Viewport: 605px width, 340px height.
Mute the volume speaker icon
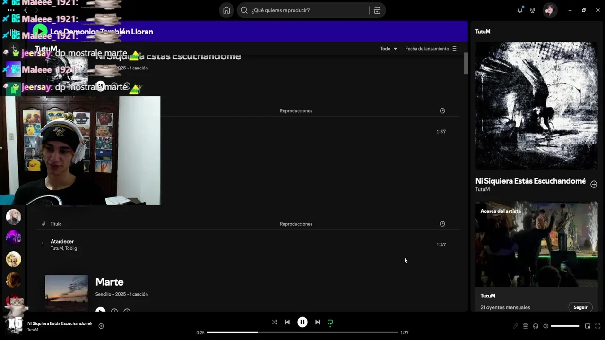coord(546,326)
